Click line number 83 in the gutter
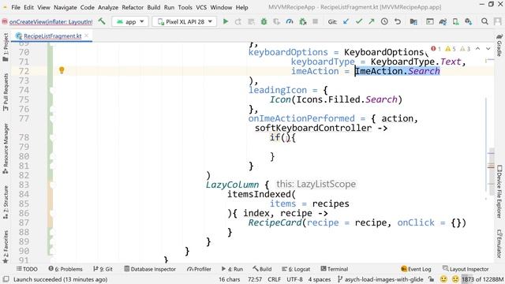This screenshot has width=505, height=284. point(24,185)
